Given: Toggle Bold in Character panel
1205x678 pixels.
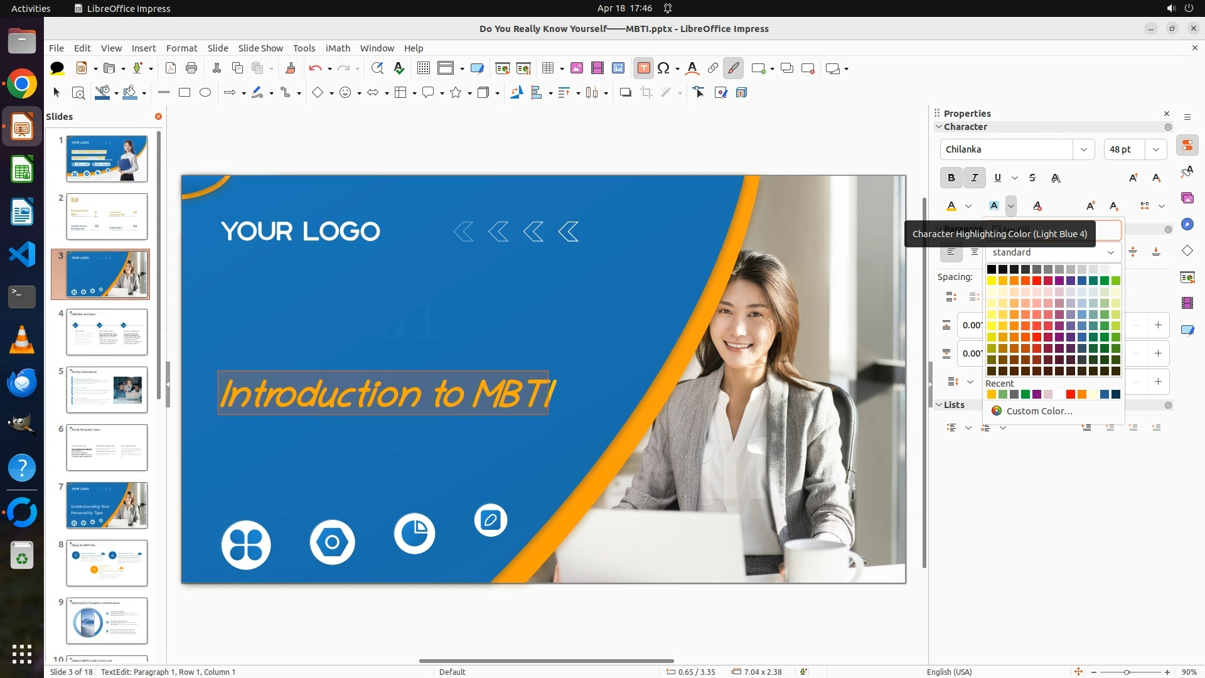Looking at the screenshot, I should coord(951,178).
